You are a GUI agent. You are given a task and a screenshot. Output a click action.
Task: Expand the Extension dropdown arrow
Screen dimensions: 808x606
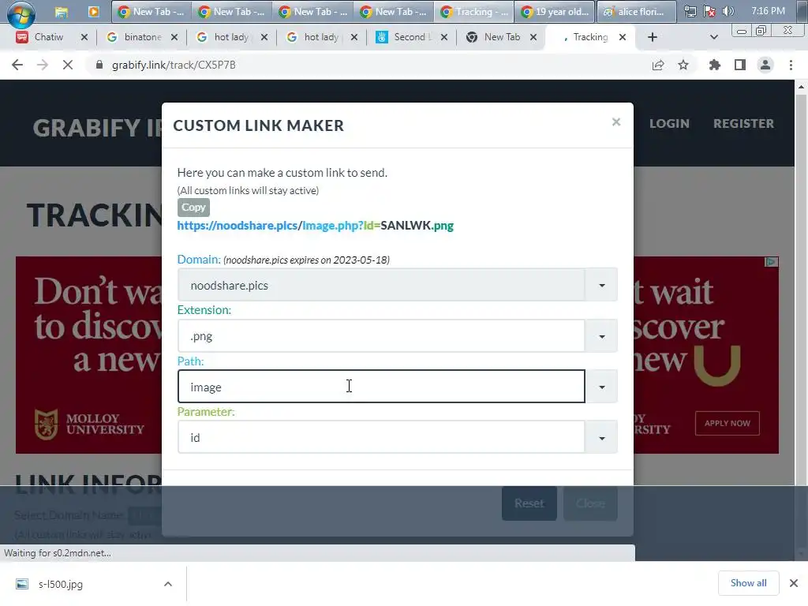pos(601,336)
